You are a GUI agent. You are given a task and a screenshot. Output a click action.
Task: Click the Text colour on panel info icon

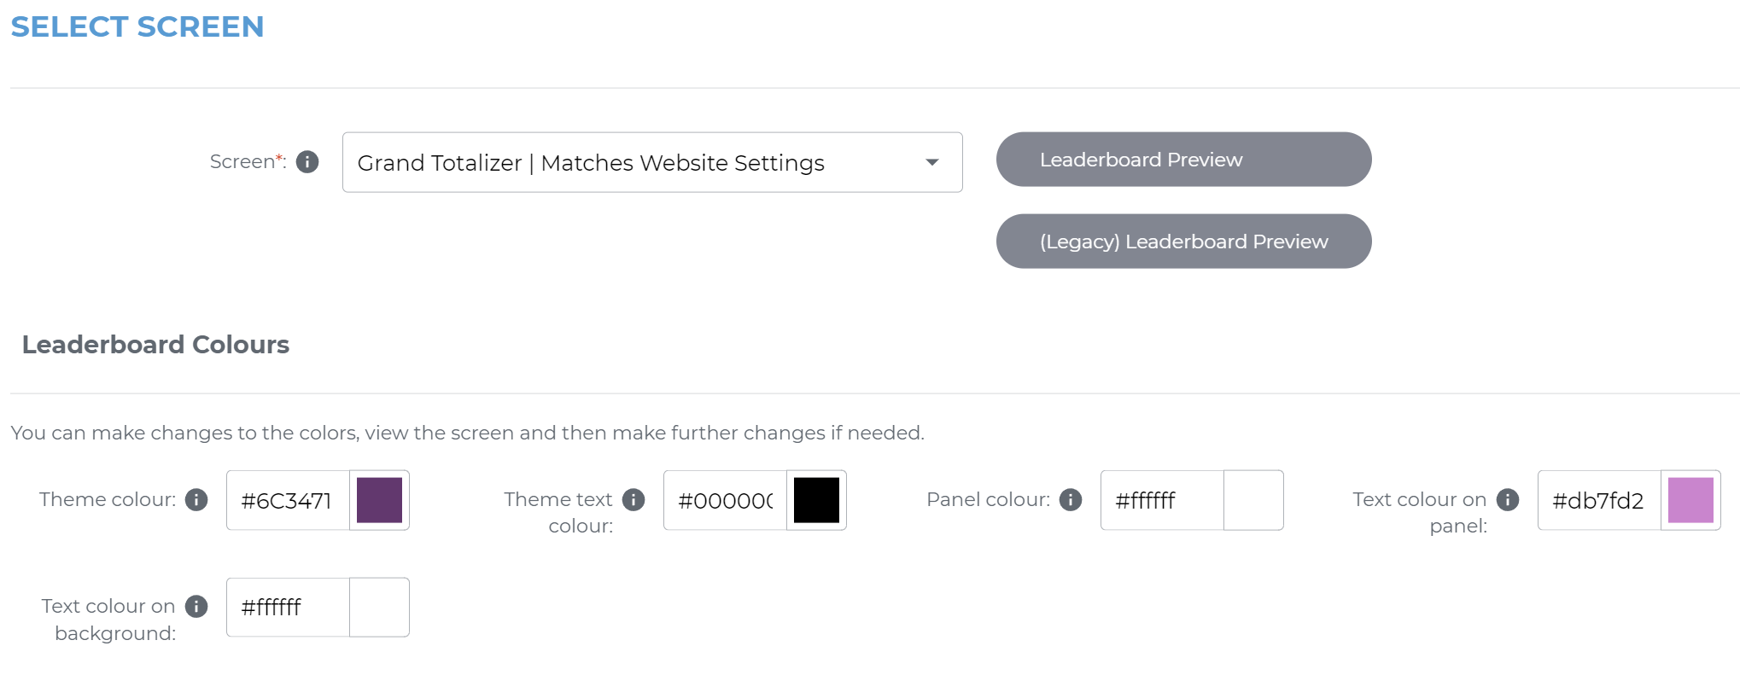coord(1508,499)
